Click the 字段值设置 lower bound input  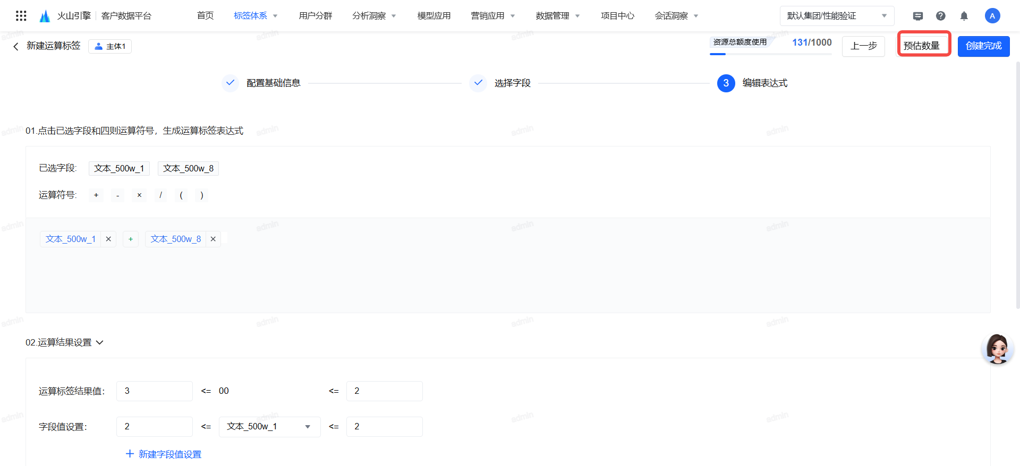tap(155, 427)
